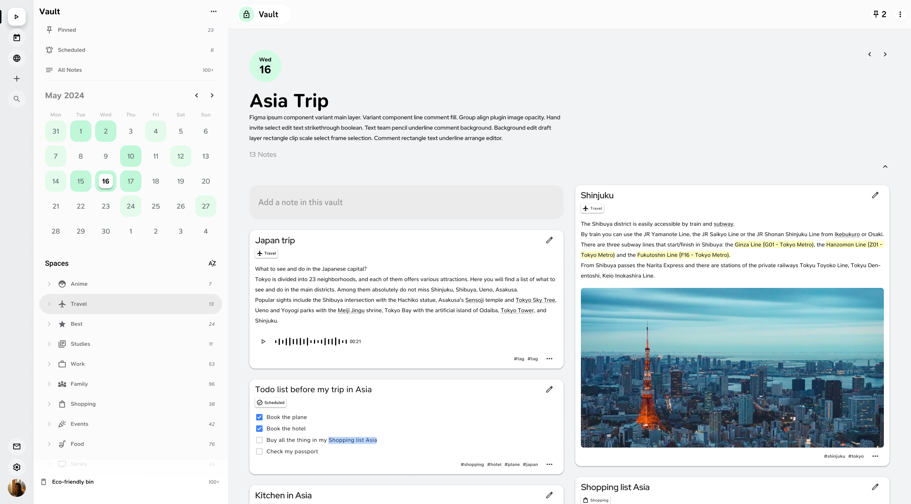Open the globe icon in left rail
This screenshot has height=504, width=911.
(16, 58)
